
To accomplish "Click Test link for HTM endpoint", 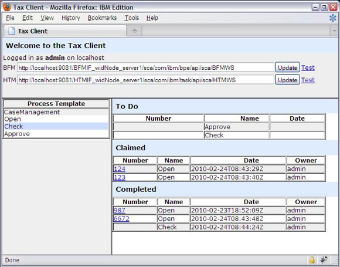I will [308, 80].
